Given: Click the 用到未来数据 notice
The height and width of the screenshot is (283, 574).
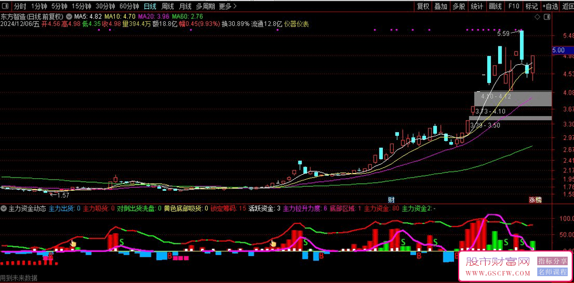Looking at the screenshot, I should click(x=19, y=278).
